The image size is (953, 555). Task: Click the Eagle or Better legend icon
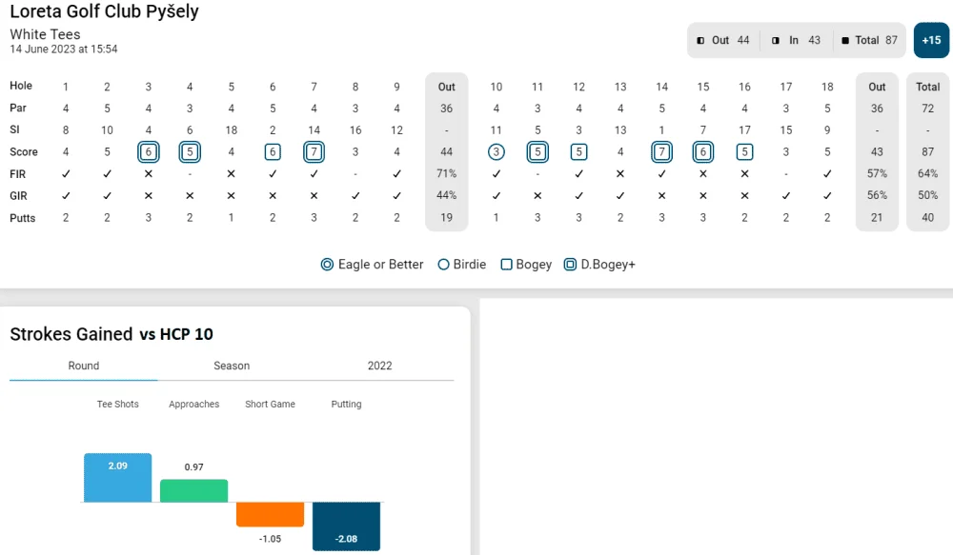[x=327, y=265]
